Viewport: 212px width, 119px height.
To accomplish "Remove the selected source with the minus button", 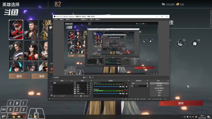I will coord(78,96).
